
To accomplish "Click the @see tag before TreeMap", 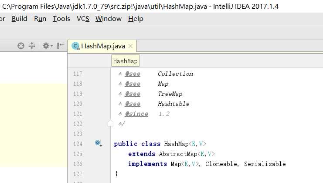I will click(133, 94).
